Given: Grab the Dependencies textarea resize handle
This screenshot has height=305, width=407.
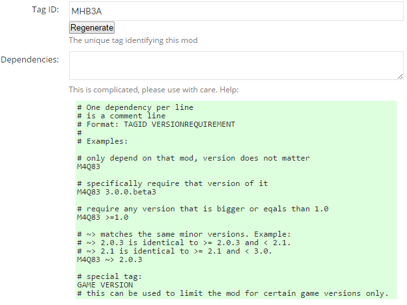Looking at the screenshot, I should pos(400,77).
